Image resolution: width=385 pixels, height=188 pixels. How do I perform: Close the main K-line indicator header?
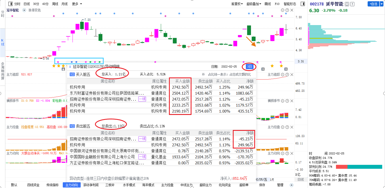292,10
